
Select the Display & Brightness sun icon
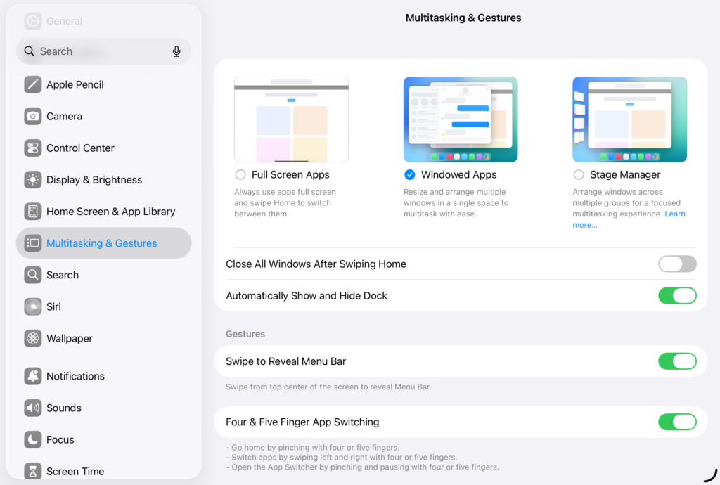[x=32, y=179]
